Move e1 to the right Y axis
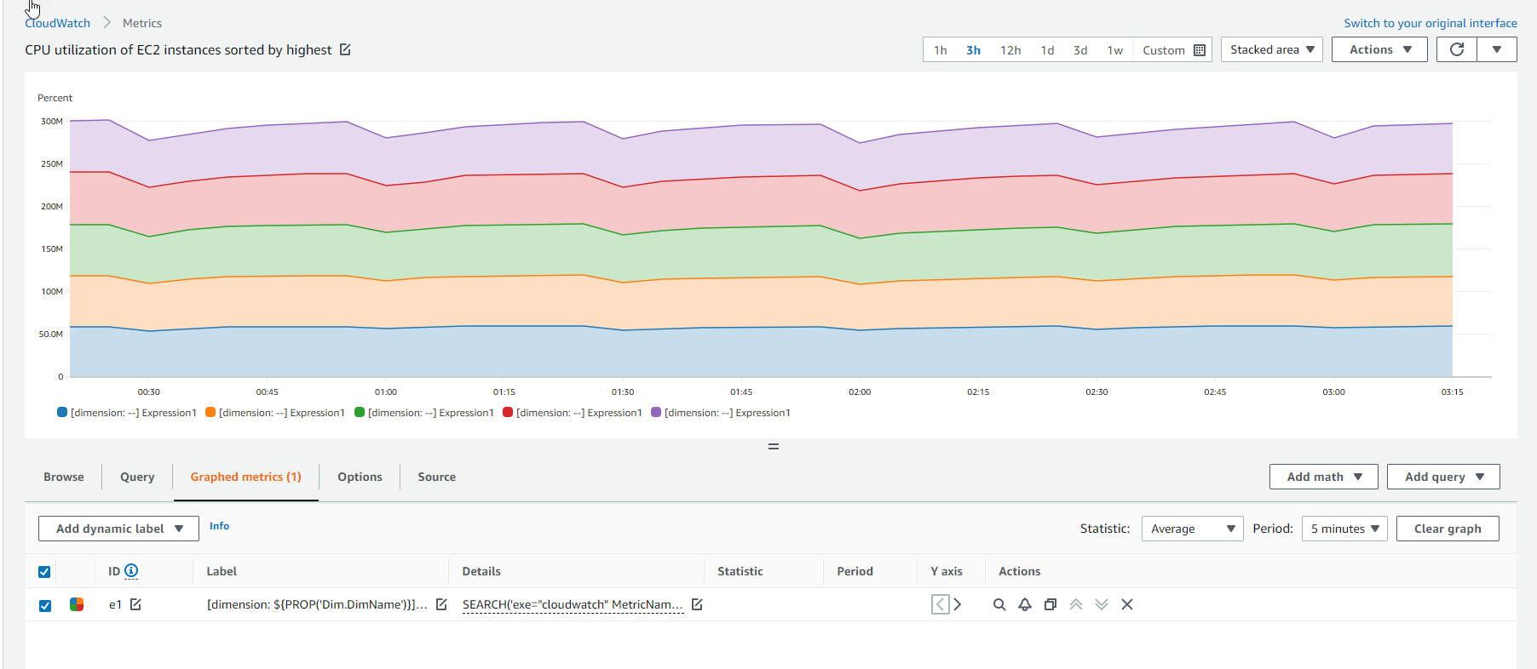 pyautogui.click(x=958, y=604)
